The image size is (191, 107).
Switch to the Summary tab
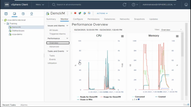51,19
